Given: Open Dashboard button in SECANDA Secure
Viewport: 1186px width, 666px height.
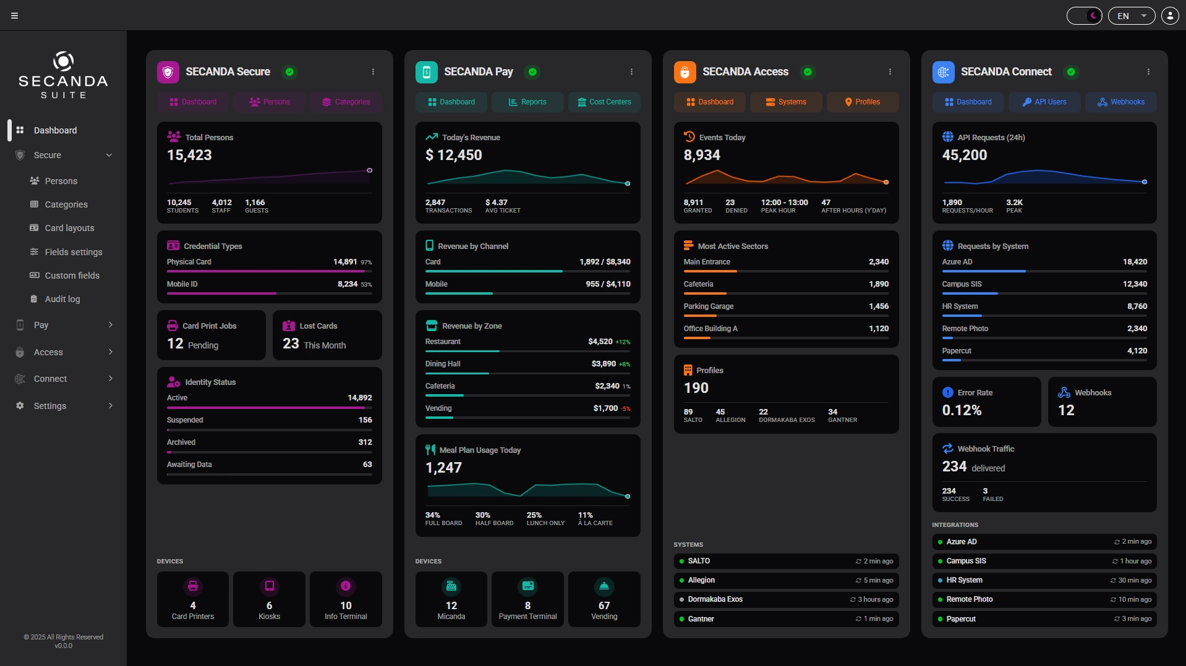Looking at the screenshot, I should coord(193,102).
